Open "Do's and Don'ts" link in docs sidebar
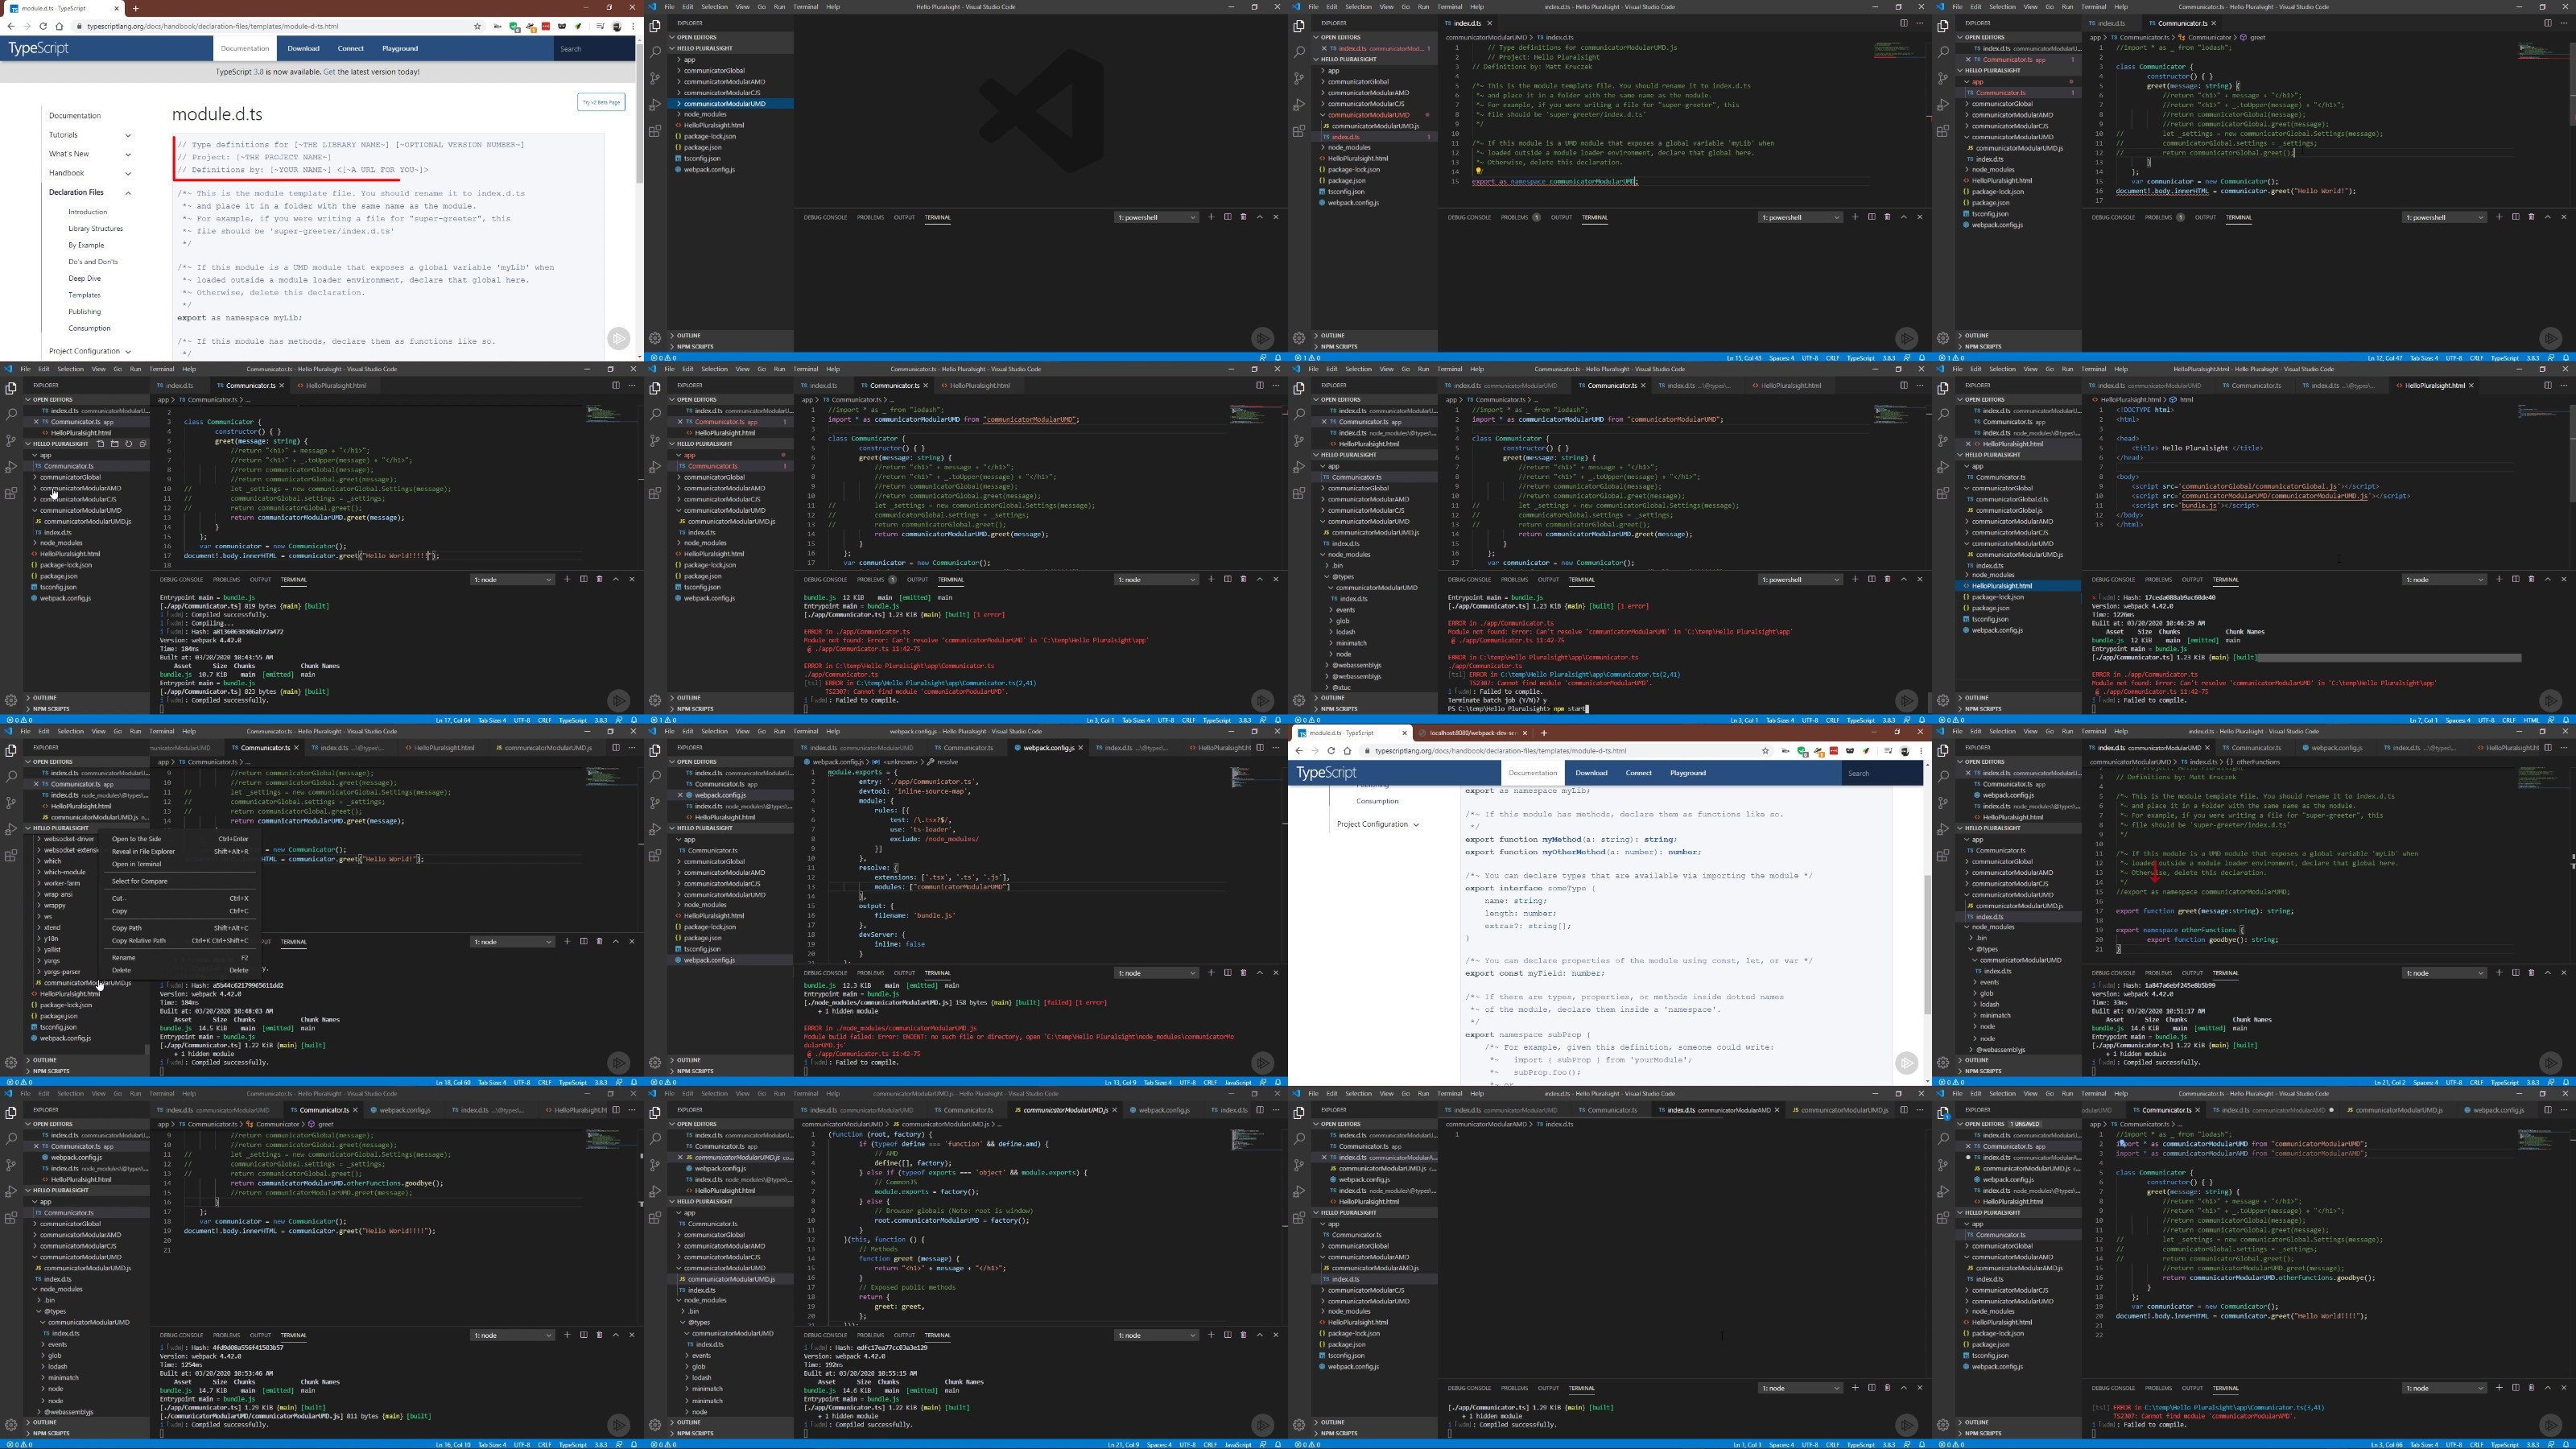 click(93, 262)
